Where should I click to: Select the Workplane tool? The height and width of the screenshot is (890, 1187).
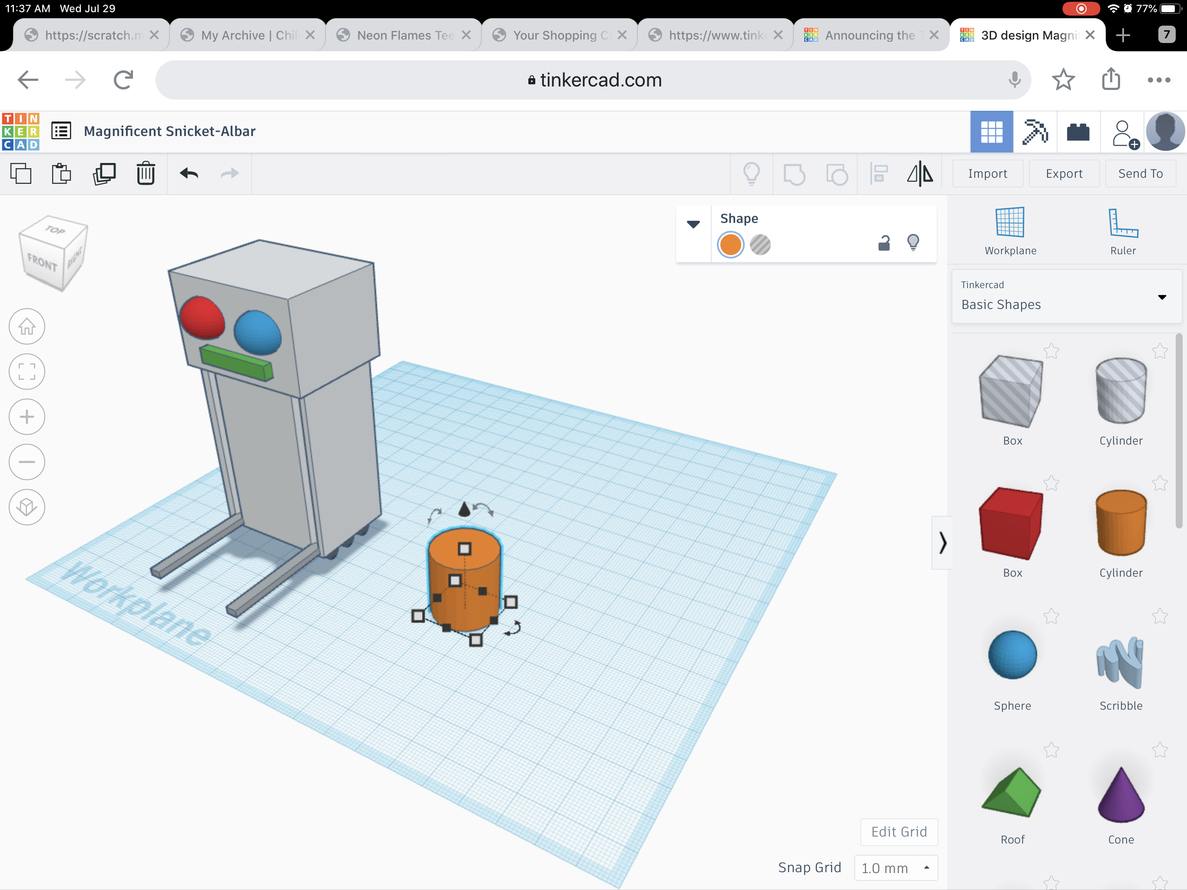pos(1010,231)
